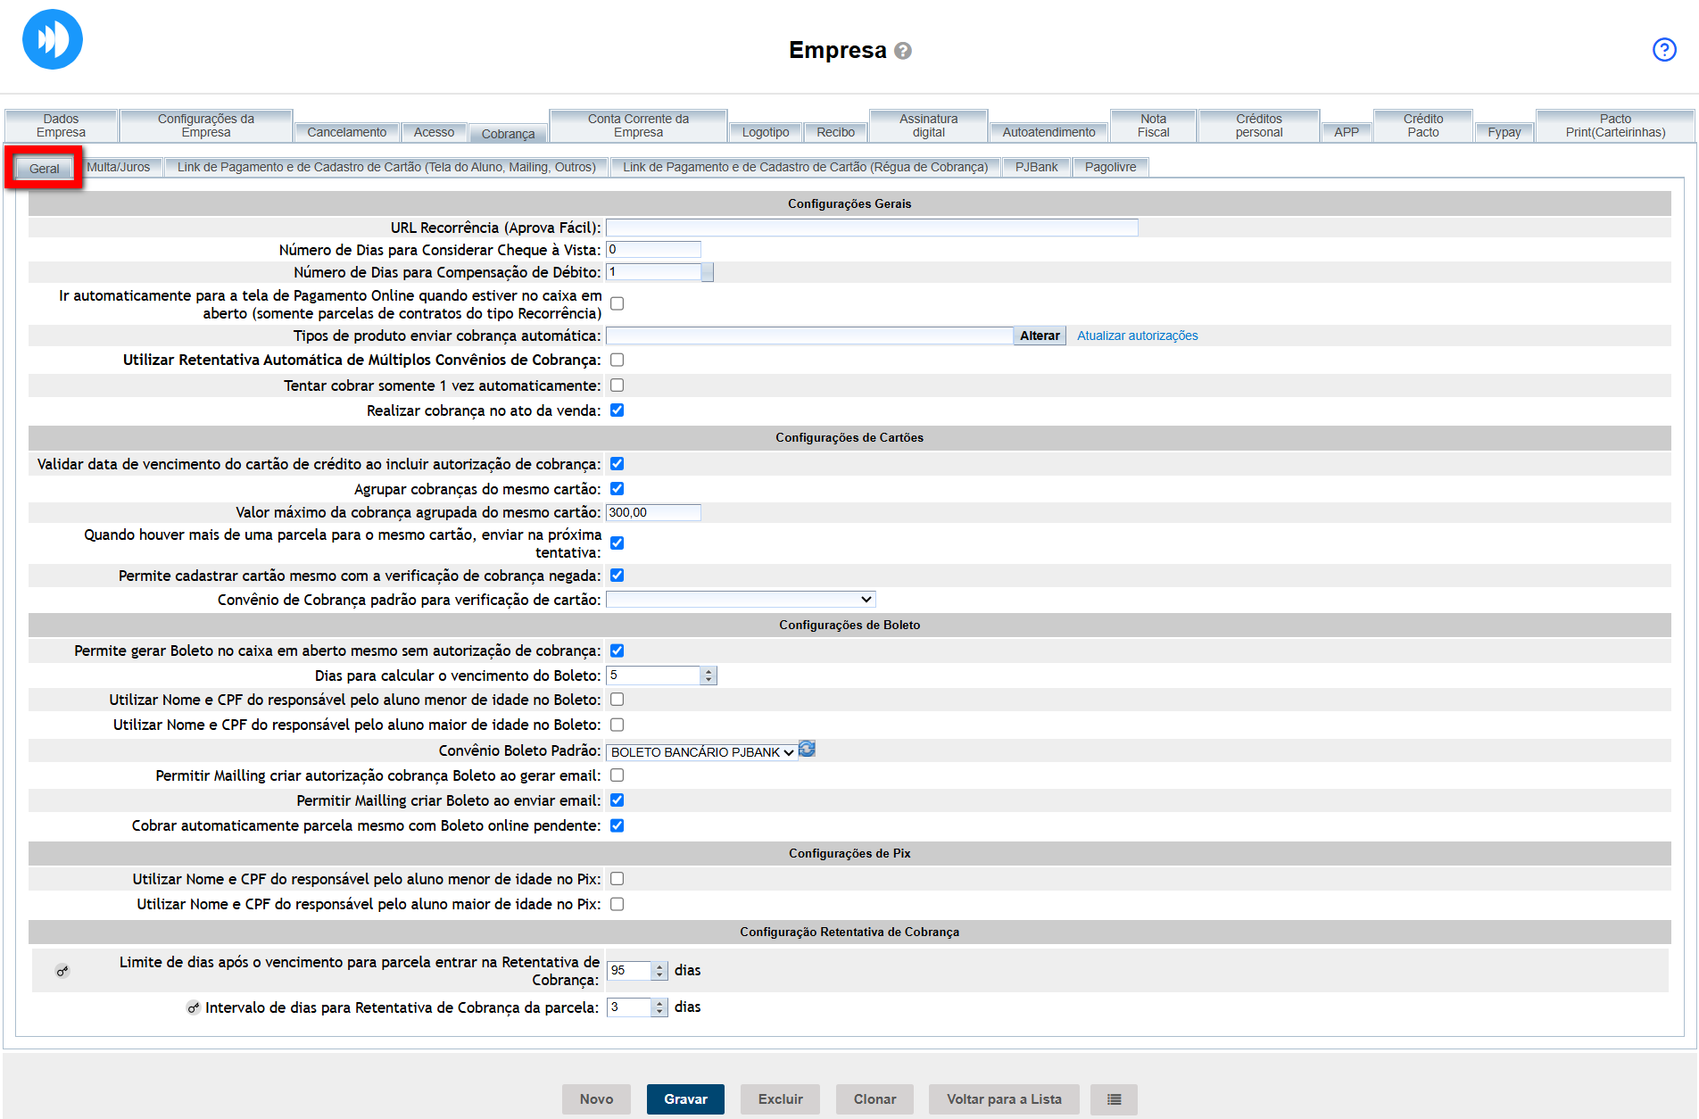Check responsável pelo aluno maior de idade no Pix
This screenshot has width=1699, height=1119.
[617, 904]
